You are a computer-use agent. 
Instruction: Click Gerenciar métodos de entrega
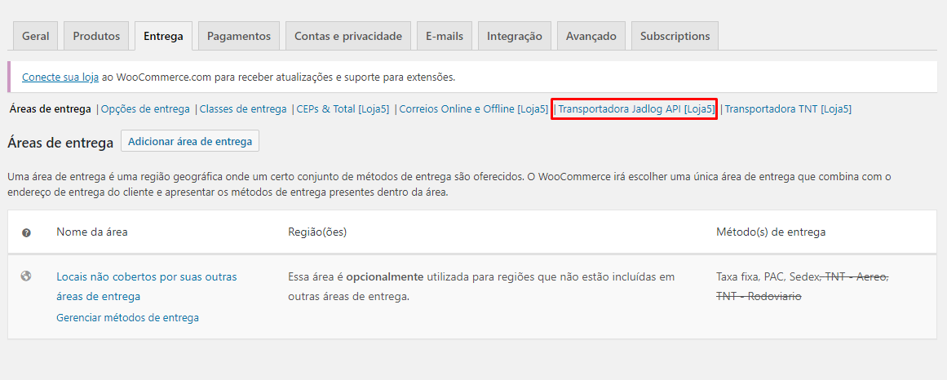(x=127, y=318)
